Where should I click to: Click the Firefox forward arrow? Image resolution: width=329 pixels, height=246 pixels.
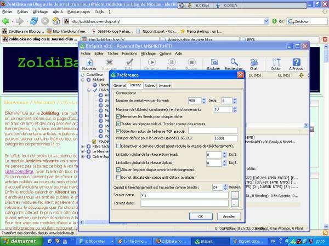tap(20, 21)
